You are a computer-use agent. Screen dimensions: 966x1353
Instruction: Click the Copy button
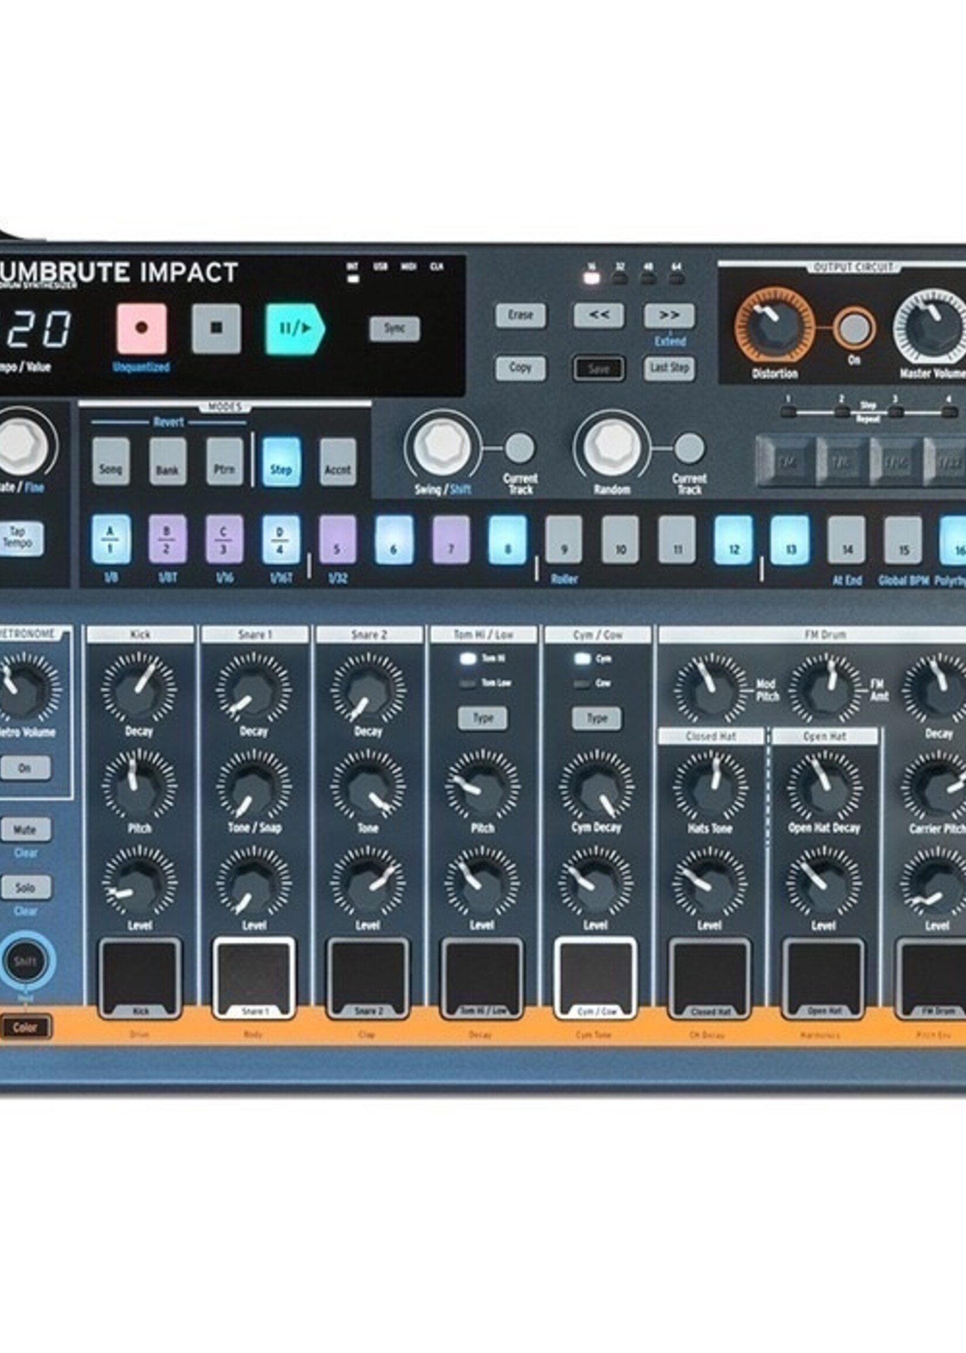click(x=520, y=369)
